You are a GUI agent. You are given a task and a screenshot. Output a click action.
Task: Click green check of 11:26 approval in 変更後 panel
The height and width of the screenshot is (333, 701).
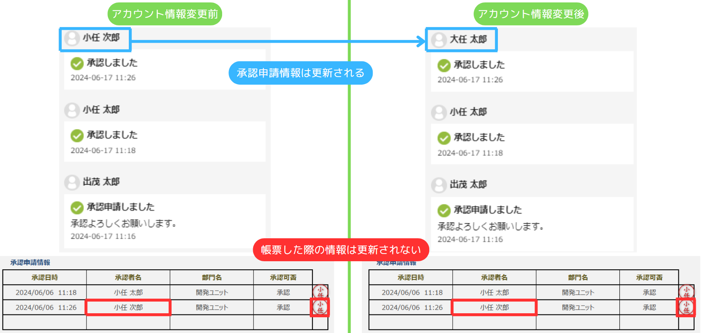444,65
